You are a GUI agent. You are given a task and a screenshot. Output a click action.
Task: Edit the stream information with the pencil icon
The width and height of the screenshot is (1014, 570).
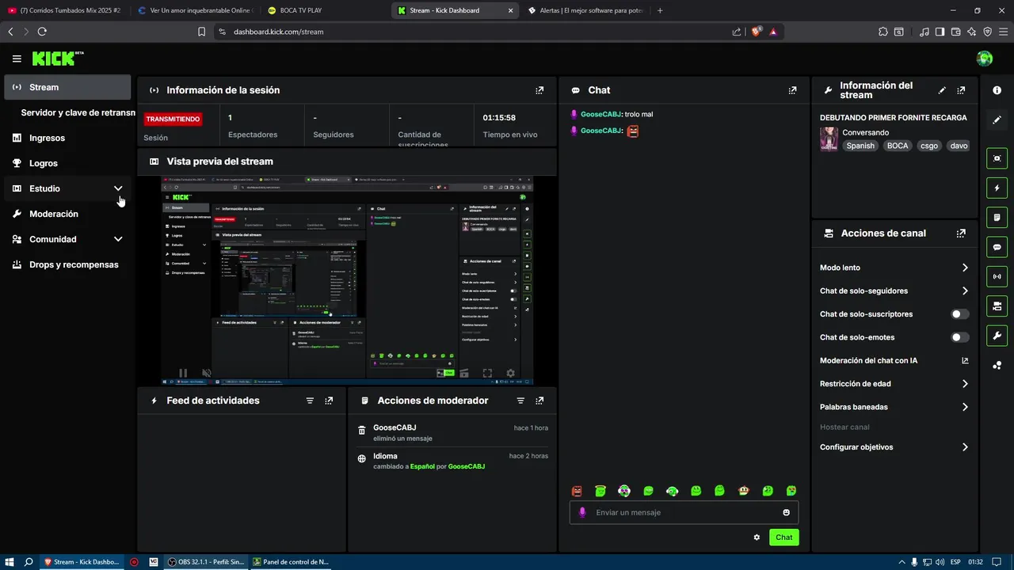click(942, 90)
